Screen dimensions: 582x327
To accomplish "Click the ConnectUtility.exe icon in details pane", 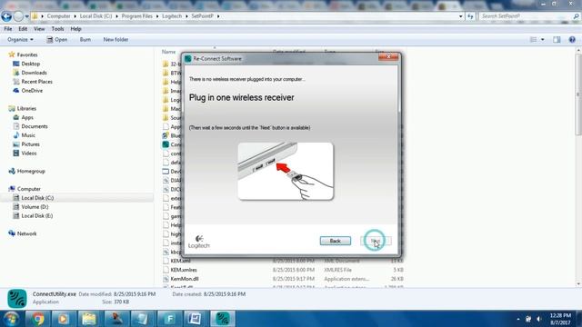I will tap(17, 299).
